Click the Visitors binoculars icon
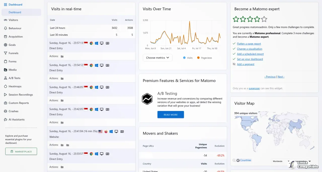Image resolution: width=322 pixels, height=172 pixels. [x=6, y=20]
